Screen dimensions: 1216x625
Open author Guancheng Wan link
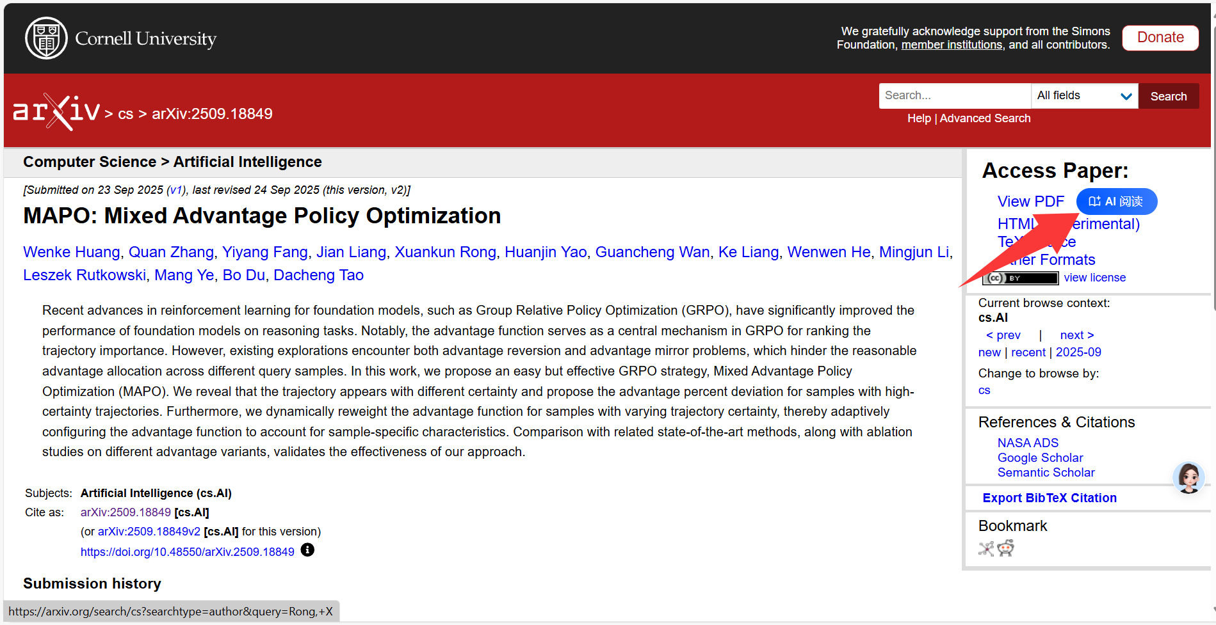653,252
